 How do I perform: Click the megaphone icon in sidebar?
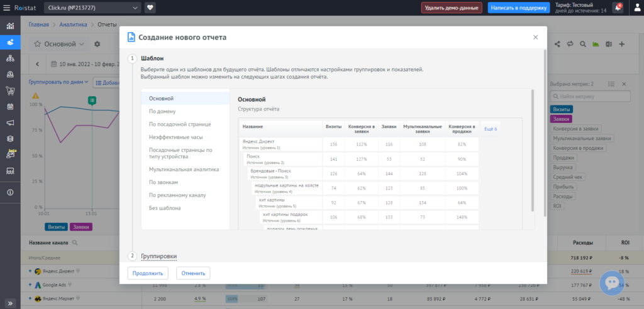click(10, 122)
